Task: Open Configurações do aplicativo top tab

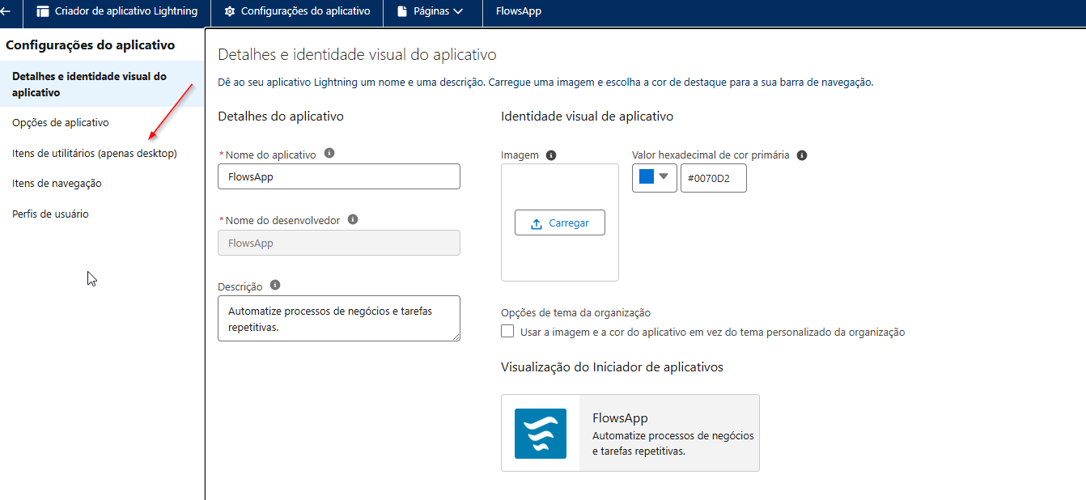Action: [x=297, y=11]
